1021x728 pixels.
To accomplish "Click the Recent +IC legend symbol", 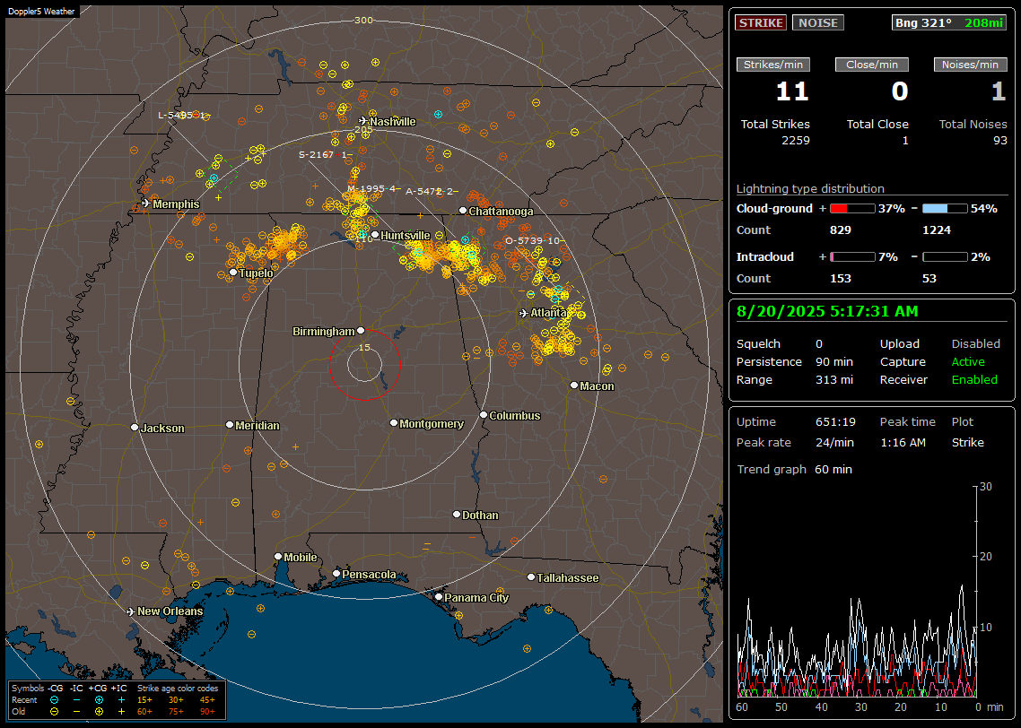I will tap(121, 700).
